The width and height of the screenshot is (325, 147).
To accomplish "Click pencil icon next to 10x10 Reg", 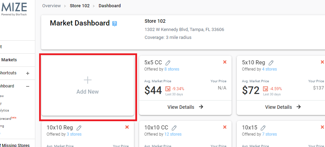I will pos(79,128).
